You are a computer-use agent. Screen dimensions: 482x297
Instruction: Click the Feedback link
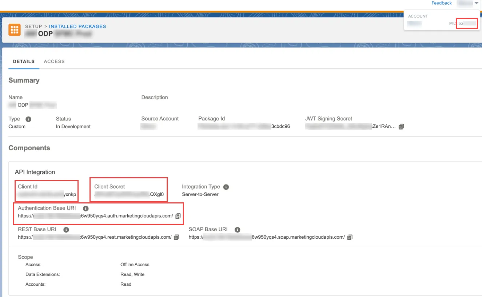442,3
